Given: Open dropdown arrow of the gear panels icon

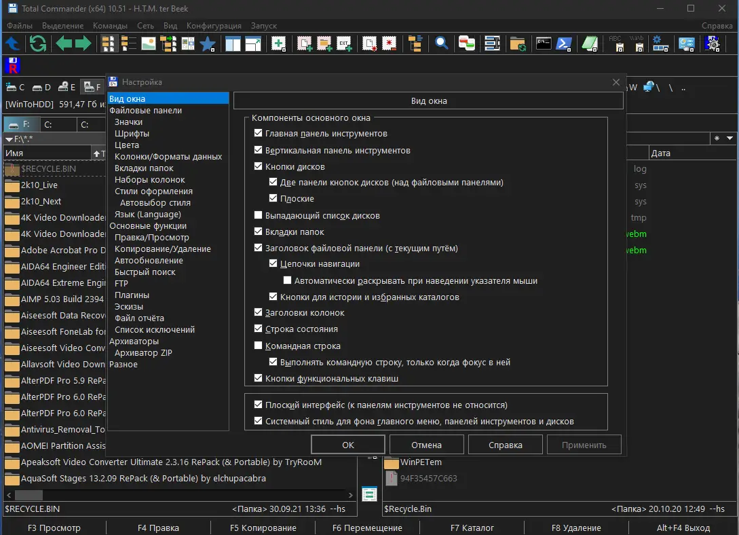Looking at the screenshot, I should pyautogui.click(x=666, y=49).
